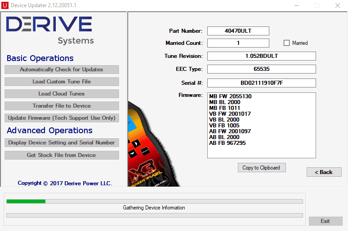Close the Device Updater window

click(x=338, y=5)
